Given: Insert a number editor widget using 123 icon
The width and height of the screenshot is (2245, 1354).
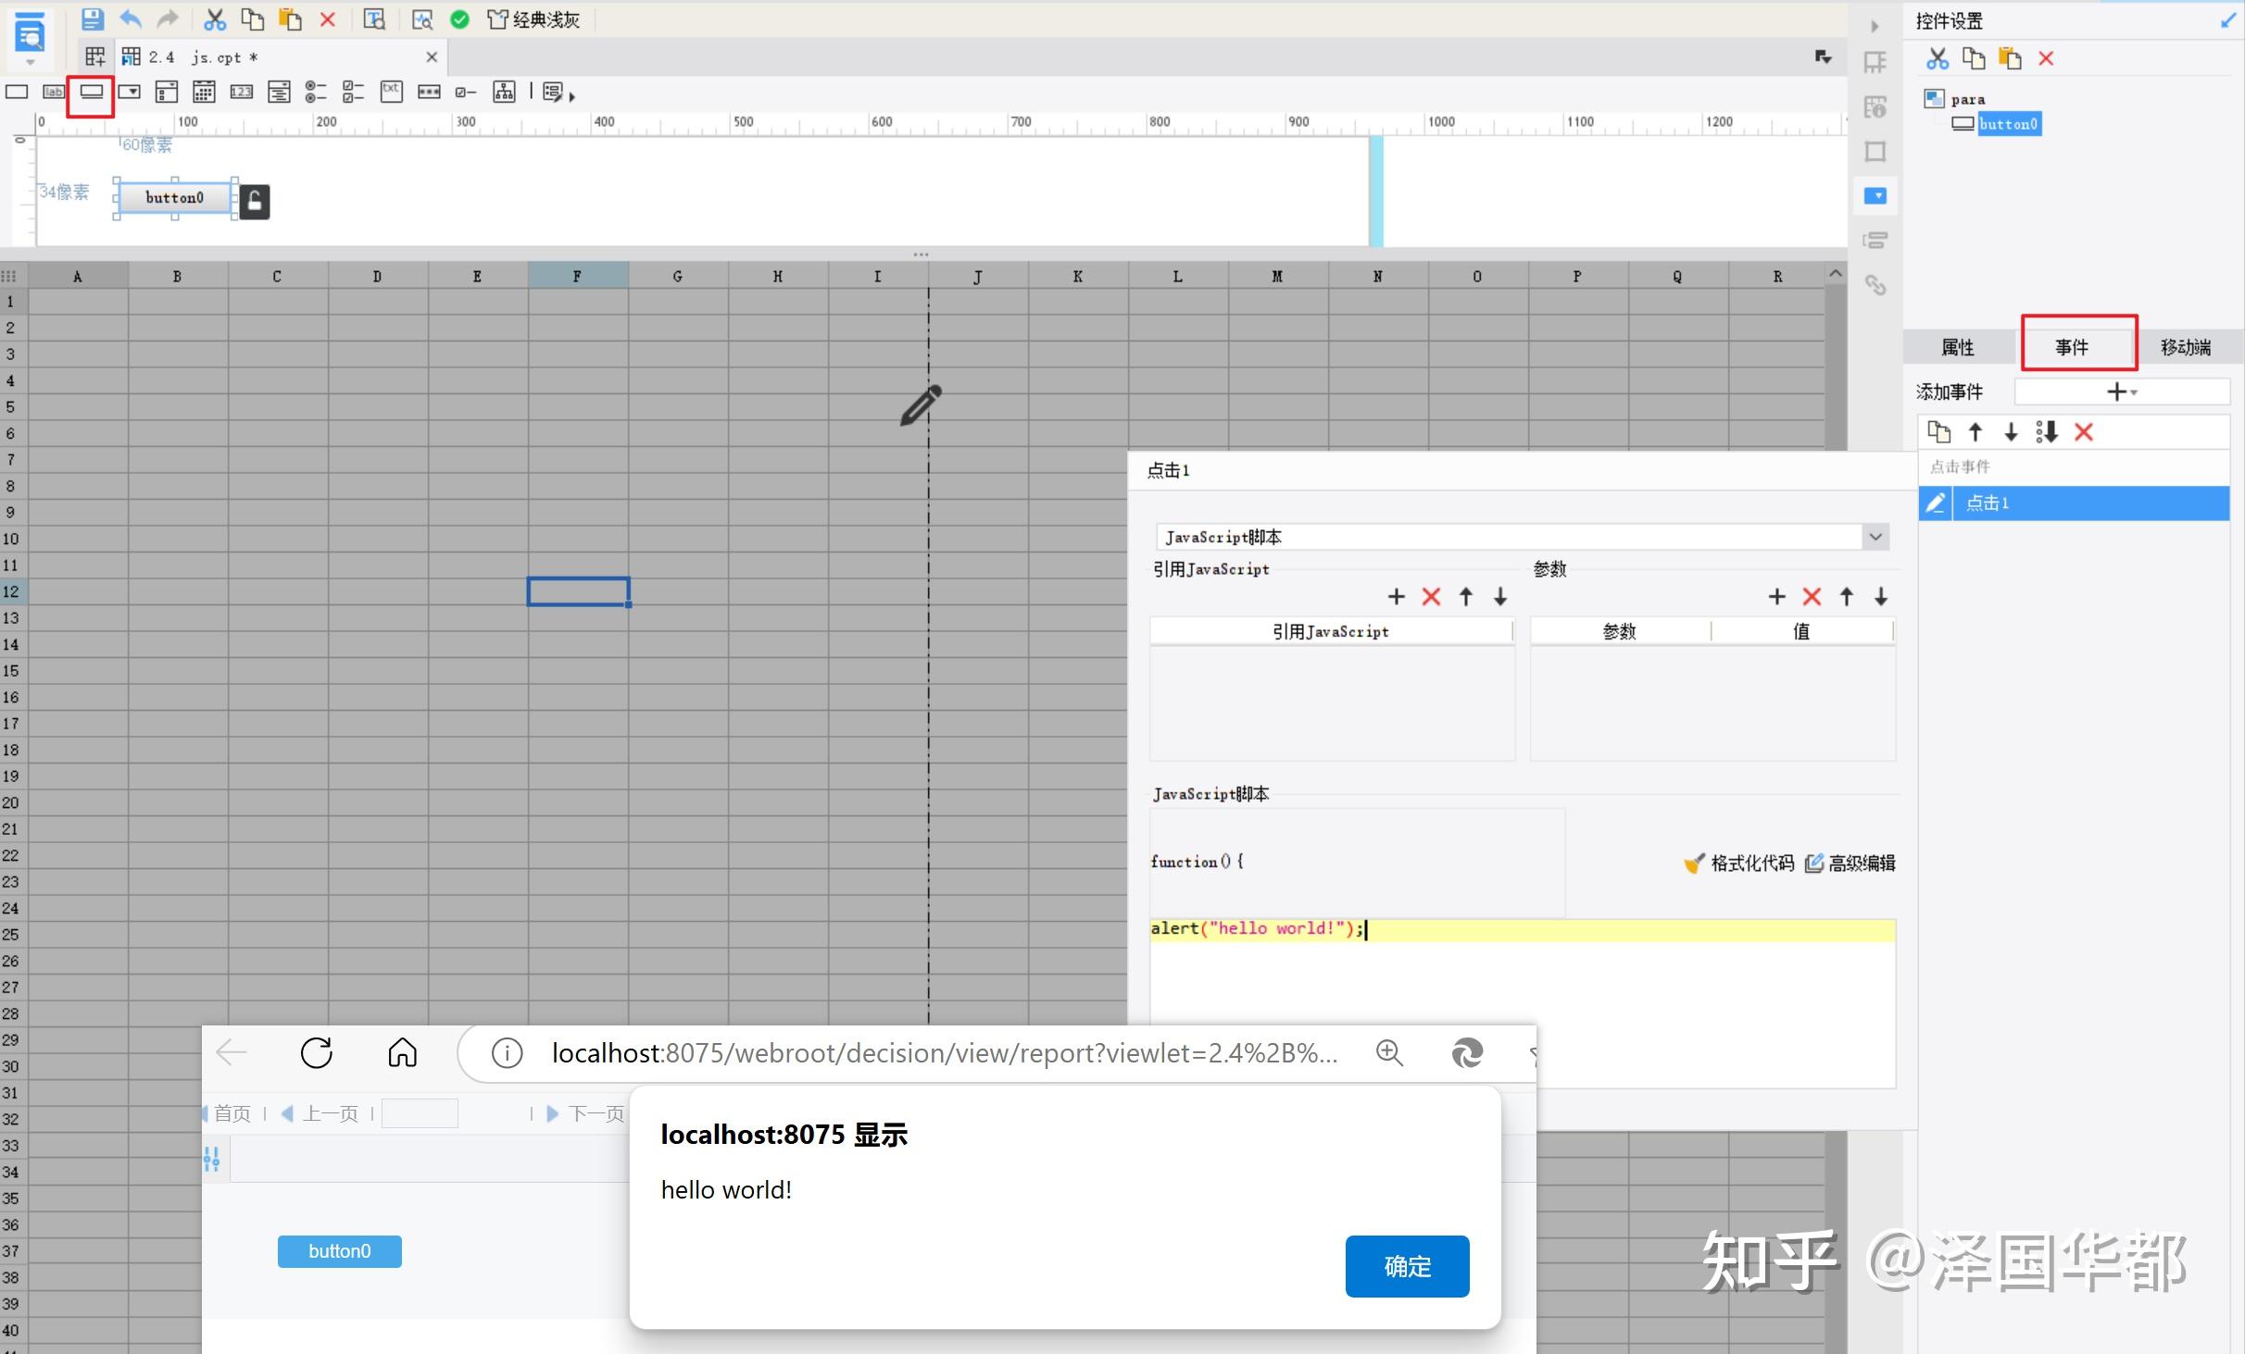Looking at the screenshot, I should [242, 92].
